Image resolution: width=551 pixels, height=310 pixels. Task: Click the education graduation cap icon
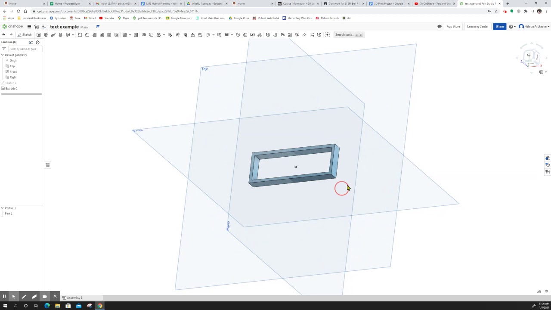click(98, 27)
